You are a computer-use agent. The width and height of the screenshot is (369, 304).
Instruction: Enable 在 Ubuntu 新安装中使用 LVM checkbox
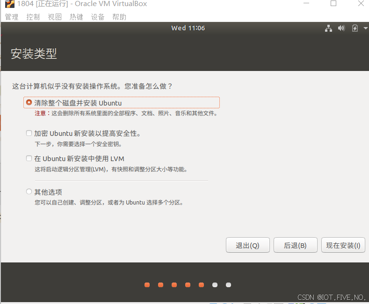tap(29, 158)
